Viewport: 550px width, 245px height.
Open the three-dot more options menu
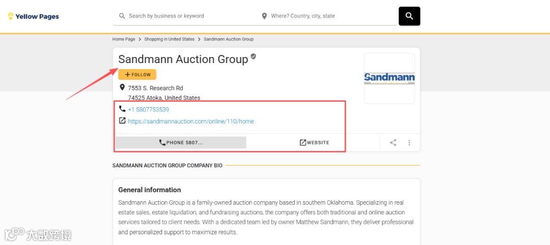pos(409,143)
